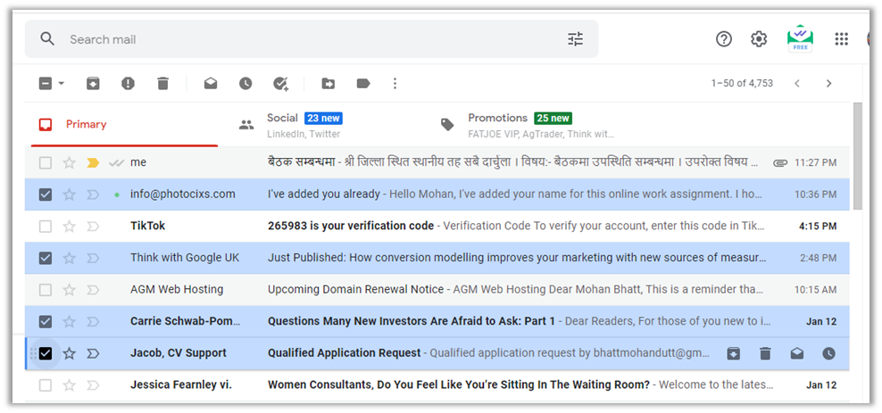The height and width of the screenshot is (413, 882).
Task: Archive the Jacob, CV Support email row
Action: (x=733, y=353)
